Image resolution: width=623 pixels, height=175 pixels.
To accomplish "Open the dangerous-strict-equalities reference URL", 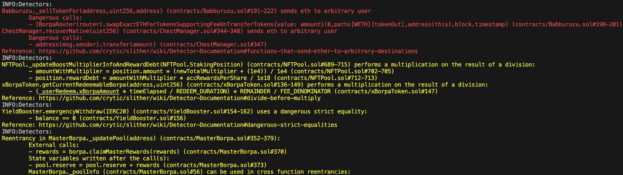I will coord(188,125).
